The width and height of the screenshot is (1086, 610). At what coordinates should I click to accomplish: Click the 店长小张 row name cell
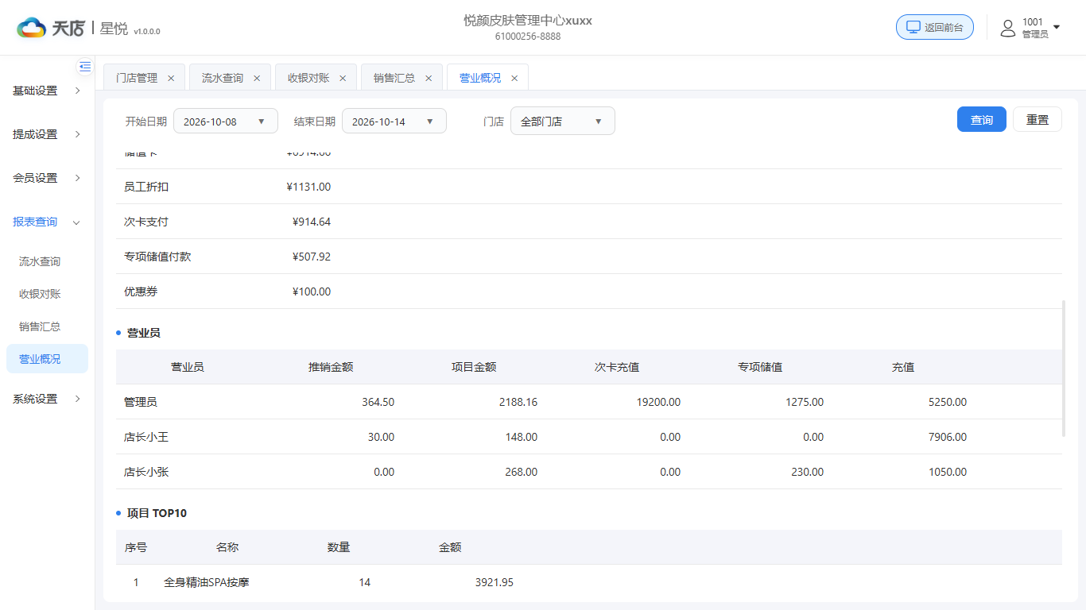pos(146,472)
